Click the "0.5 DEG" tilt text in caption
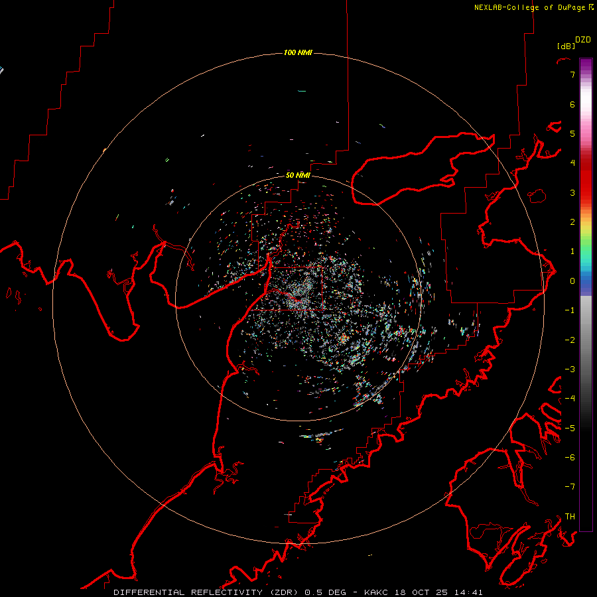This screenshot has height=597, width=597. point(325,592)
